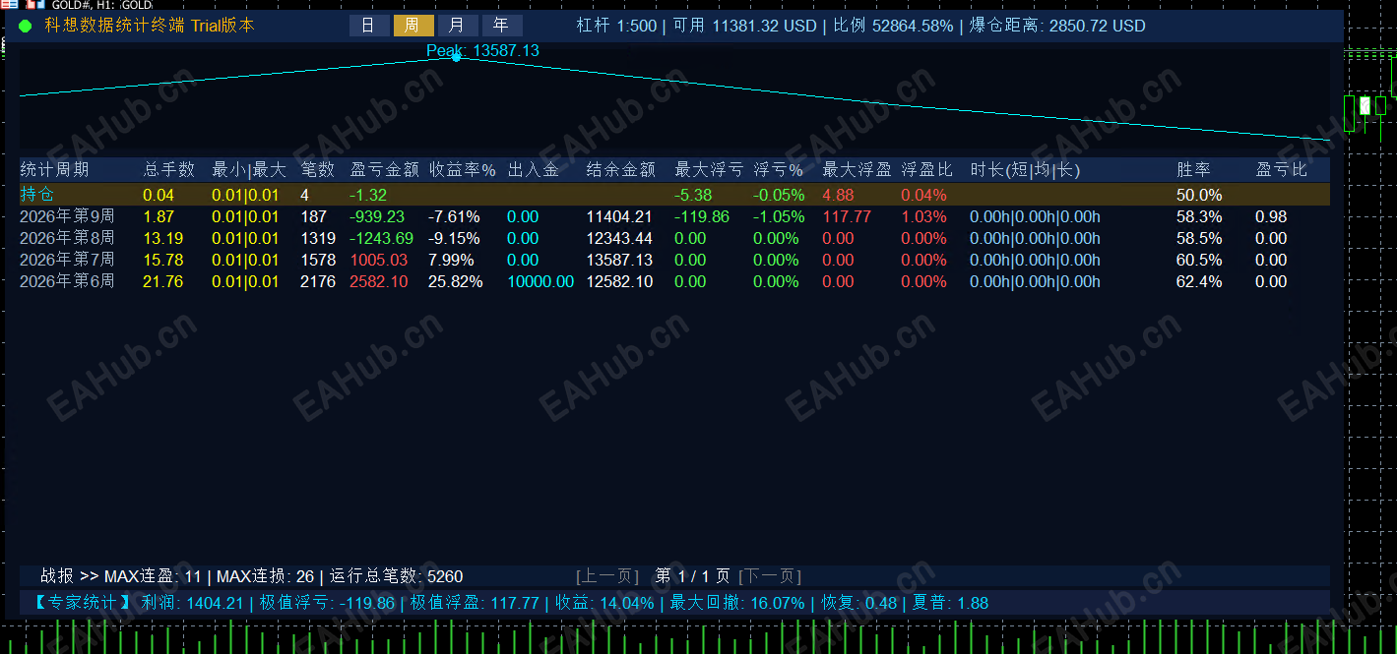The image size is (1397, 654).
Task: Click the win rate 62.4%
Action: pos(1199,281)
